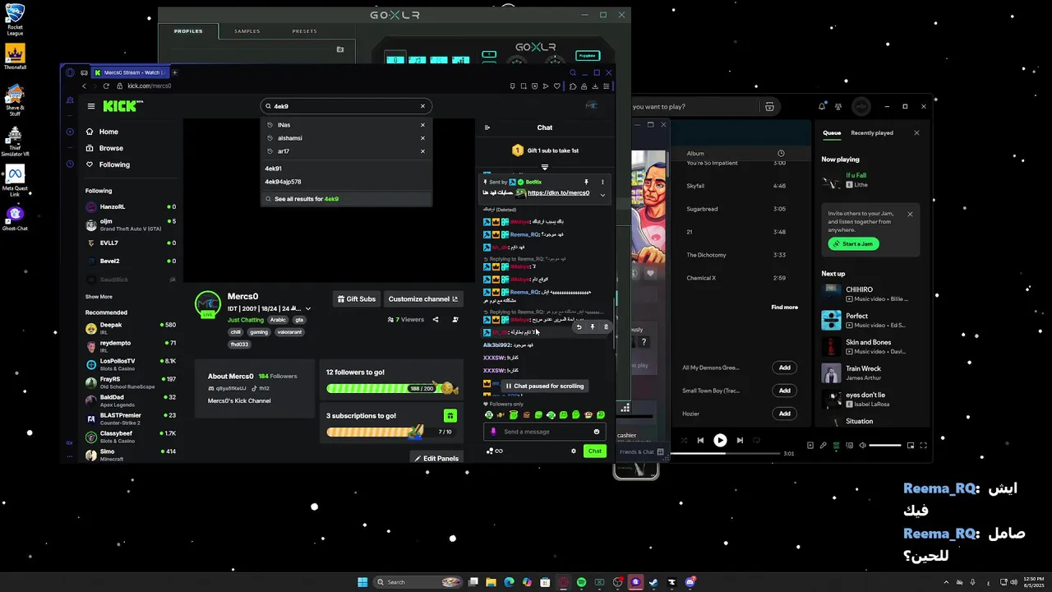Open HanzoRL followed channel
The width and height of the screenshot is (1052, 592).
pyautogui.click(x=131, y=207)
